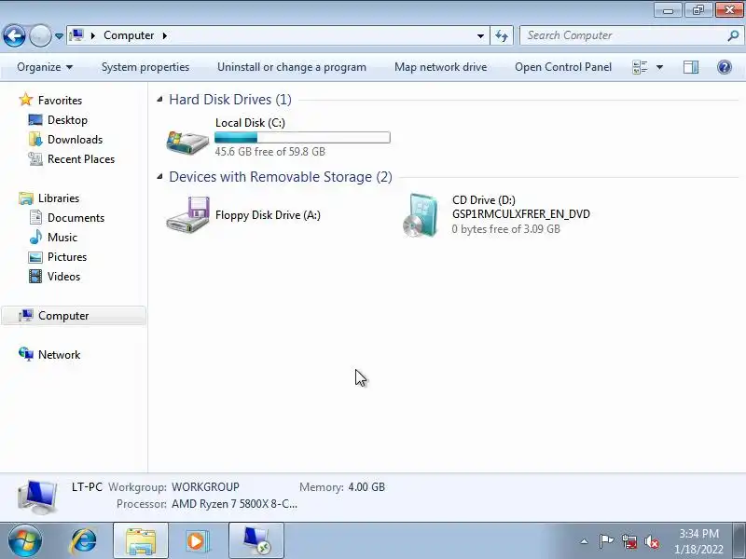Viewport: 746px width, 559px height.
Task: Click Show desktop strip by the clock
Action: 739,541
